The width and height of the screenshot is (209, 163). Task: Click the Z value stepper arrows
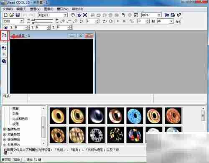coord(70,28)
